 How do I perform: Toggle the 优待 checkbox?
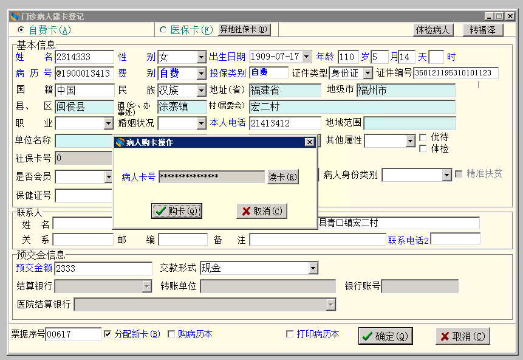tap(423, 137)
